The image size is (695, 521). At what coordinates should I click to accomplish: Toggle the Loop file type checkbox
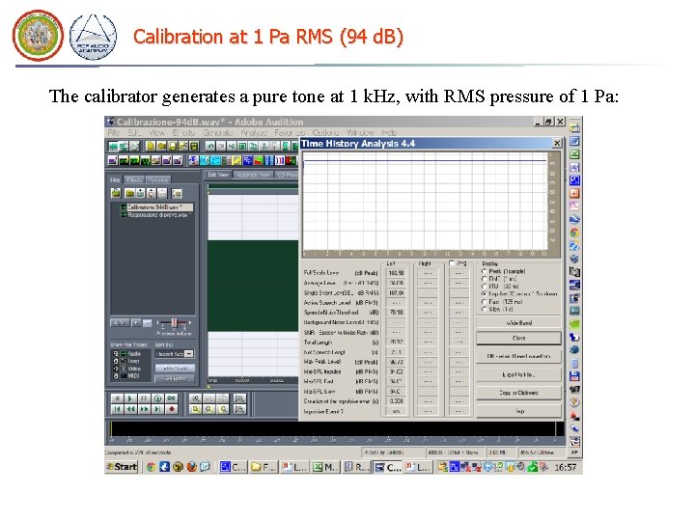116,361
